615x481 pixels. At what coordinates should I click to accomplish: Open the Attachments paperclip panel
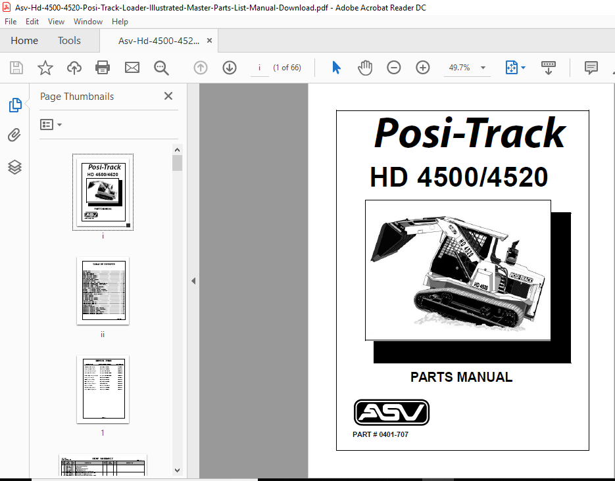(14, 135)
